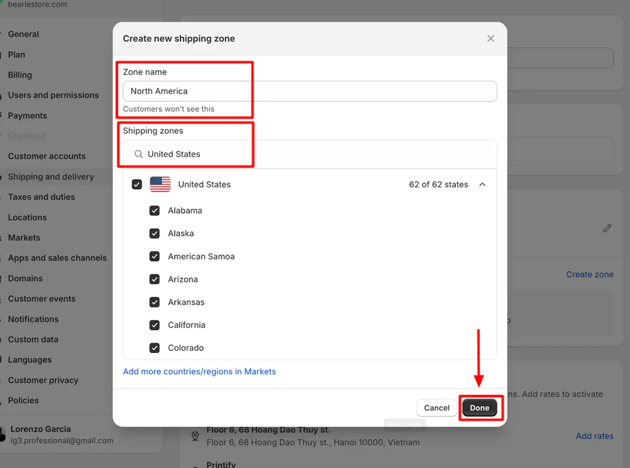Open Apps and sales channels settings

tap(57, 258)
